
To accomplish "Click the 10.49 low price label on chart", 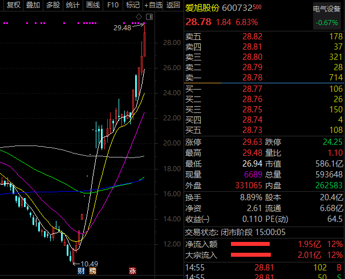I will tap(89, 264).
